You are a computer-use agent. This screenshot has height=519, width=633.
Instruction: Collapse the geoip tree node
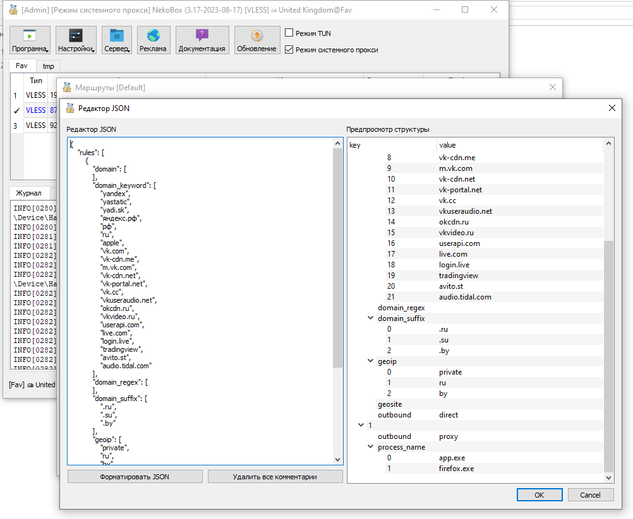coord(371,361)
